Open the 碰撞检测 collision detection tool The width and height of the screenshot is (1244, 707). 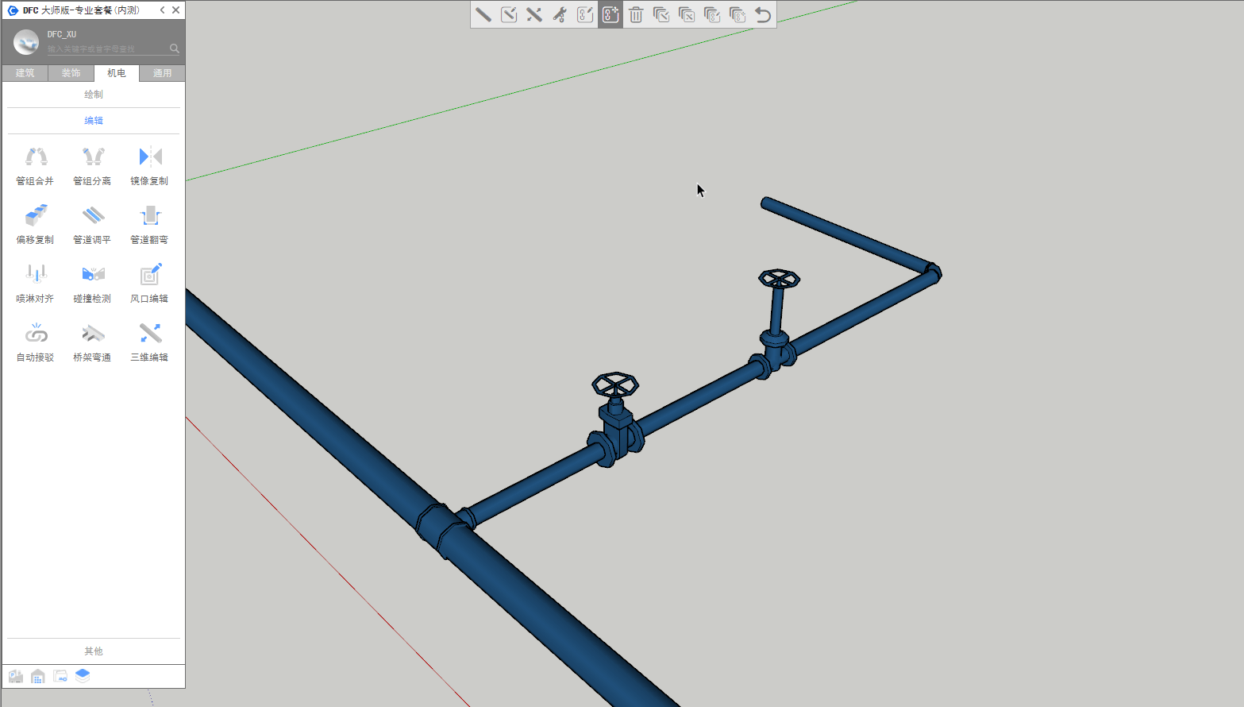pos(93,283)
